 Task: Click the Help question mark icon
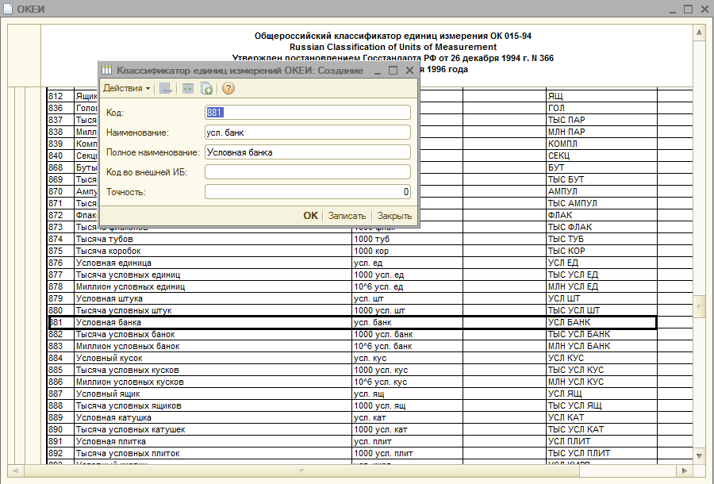pos(228,89)
